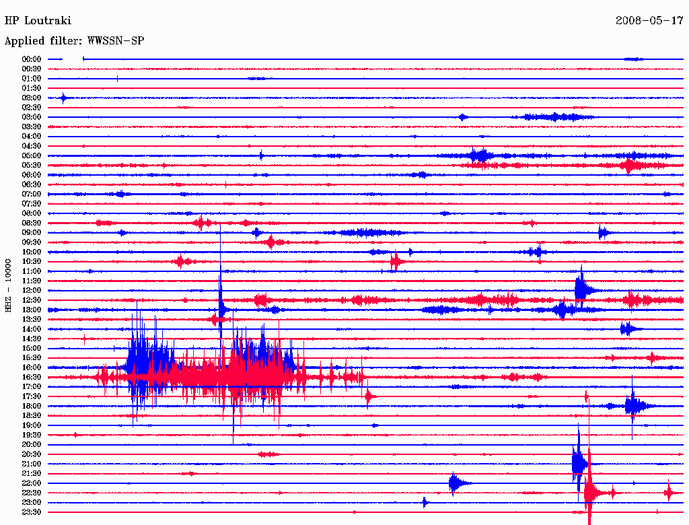Select the 13:00 time label
The height and width of the screenshot is (525, 689).
32,310
